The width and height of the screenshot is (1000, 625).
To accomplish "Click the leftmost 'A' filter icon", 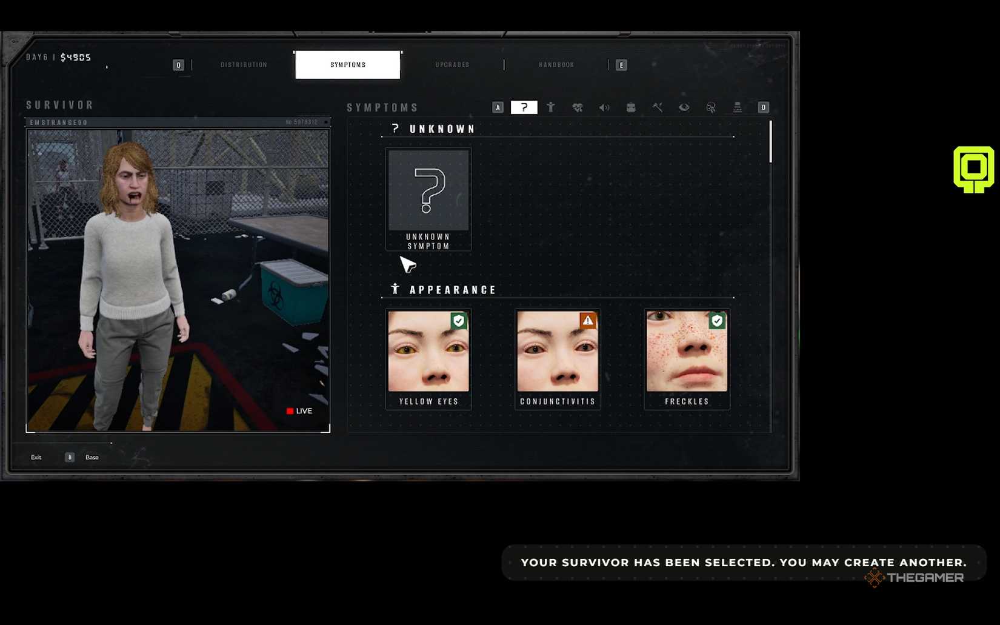I will click(498, 107).
